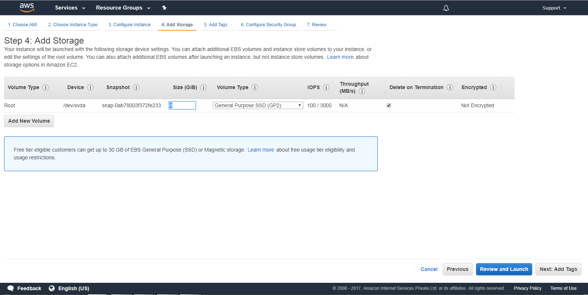Viewport: 588px width, 295px height.
Task: Open the notifications bell icon
Action: pyautogui.click(x=446, y=8)
